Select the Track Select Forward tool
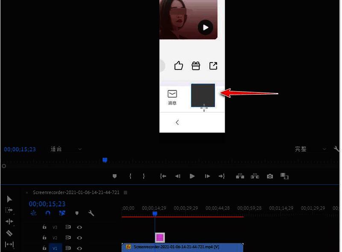The image size is (342, 252). click(x=9, y=210)
